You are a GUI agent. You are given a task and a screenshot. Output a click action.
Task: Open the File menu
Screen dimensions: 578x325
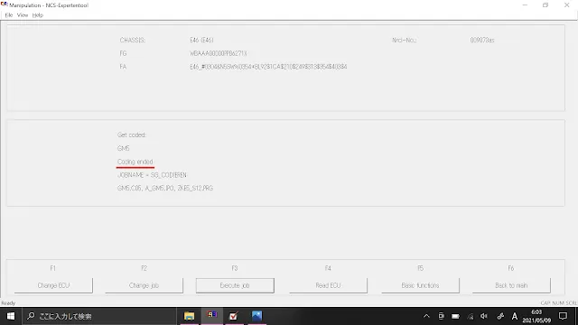tap(9, 15)
